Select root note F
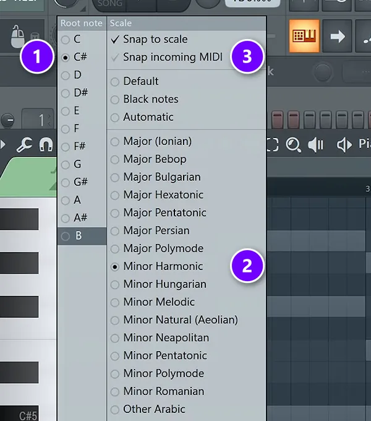This screenshot has height=421, width=371. tap(82, 129)
